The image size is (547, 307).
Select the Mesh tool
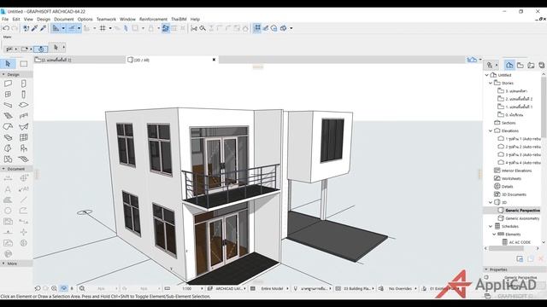[x=24, y=159]
